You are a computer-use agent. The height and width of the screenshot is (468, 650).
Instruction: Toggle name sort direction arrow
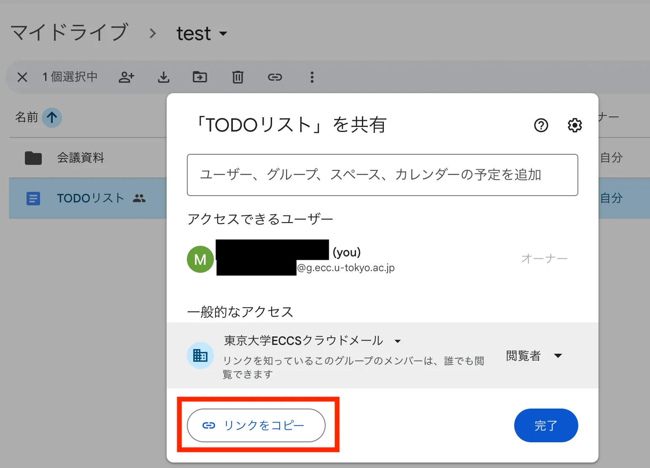[x=52, y=117]
